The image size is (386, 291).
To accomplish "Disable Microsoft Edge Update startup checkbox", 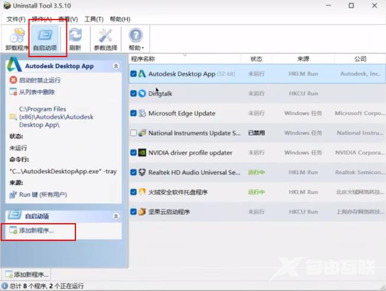I will (x=134, y=113).
